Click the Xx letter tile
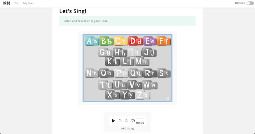 (113, 95)
